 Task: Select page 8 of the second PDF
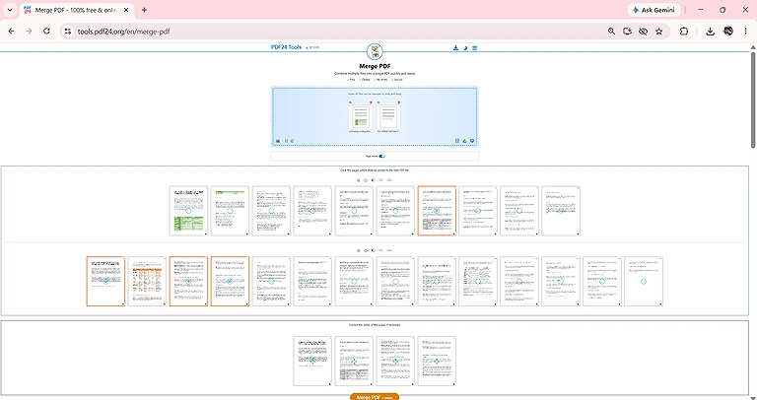[x=395, y=282]
